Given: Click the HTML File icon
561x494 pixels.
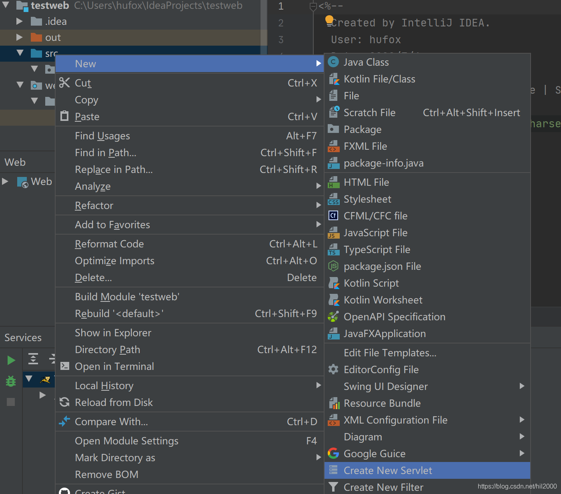Looking at the screenshot, I should (333, 182).
